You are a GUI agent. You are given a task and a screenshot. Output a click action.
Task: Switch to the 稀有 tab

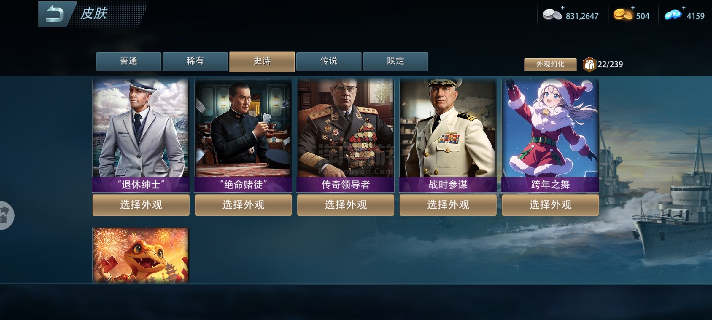point(195,61)
